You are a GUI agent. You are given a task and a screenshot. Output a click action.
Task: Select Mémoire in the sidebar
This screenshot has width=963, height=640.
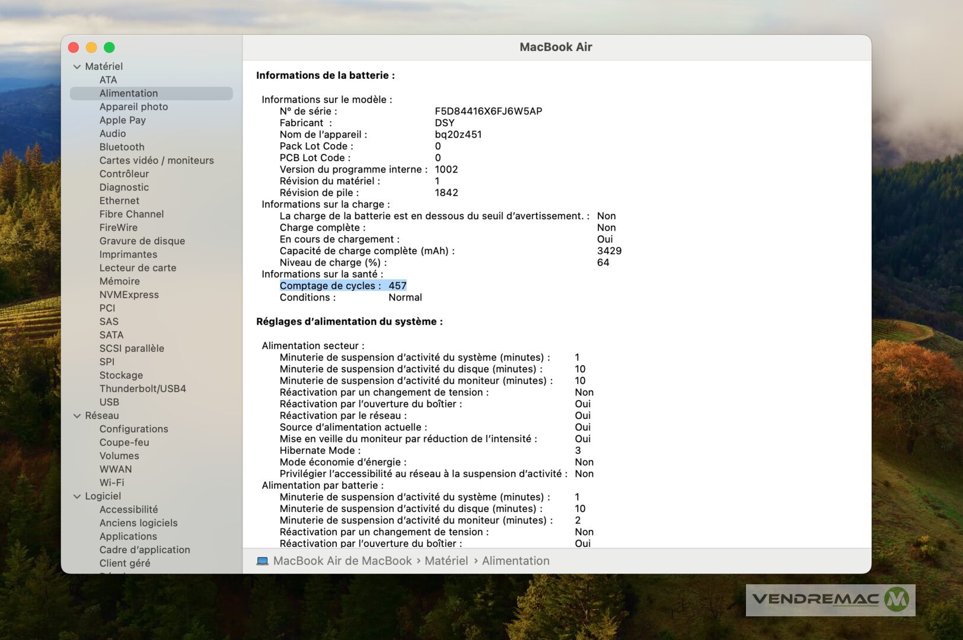pos(119,281)
